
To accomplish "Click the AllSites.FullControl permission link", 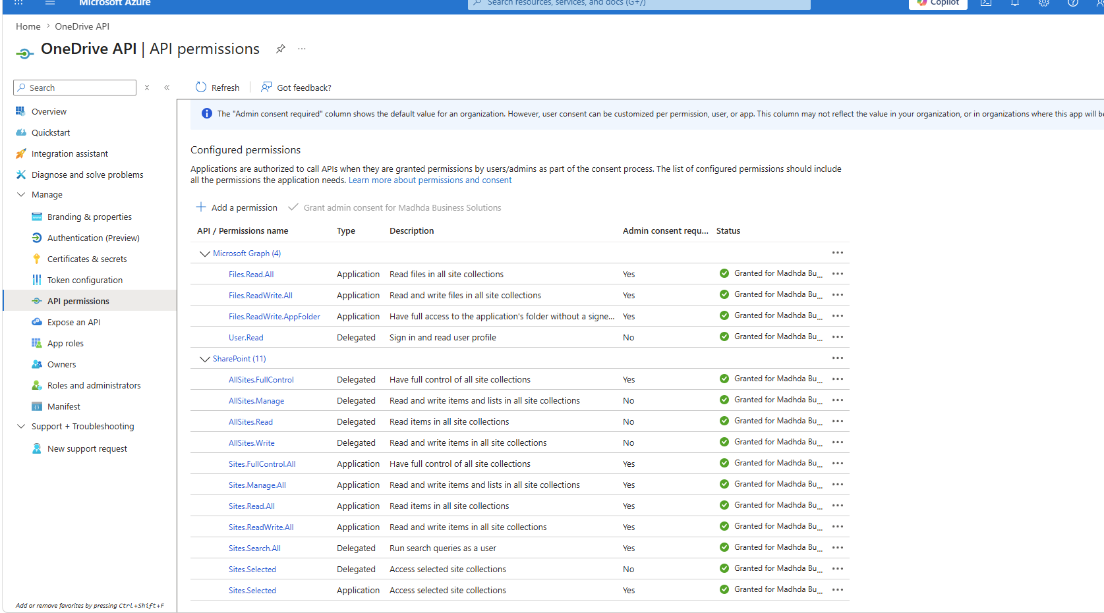I will click(x=261, y=380).
